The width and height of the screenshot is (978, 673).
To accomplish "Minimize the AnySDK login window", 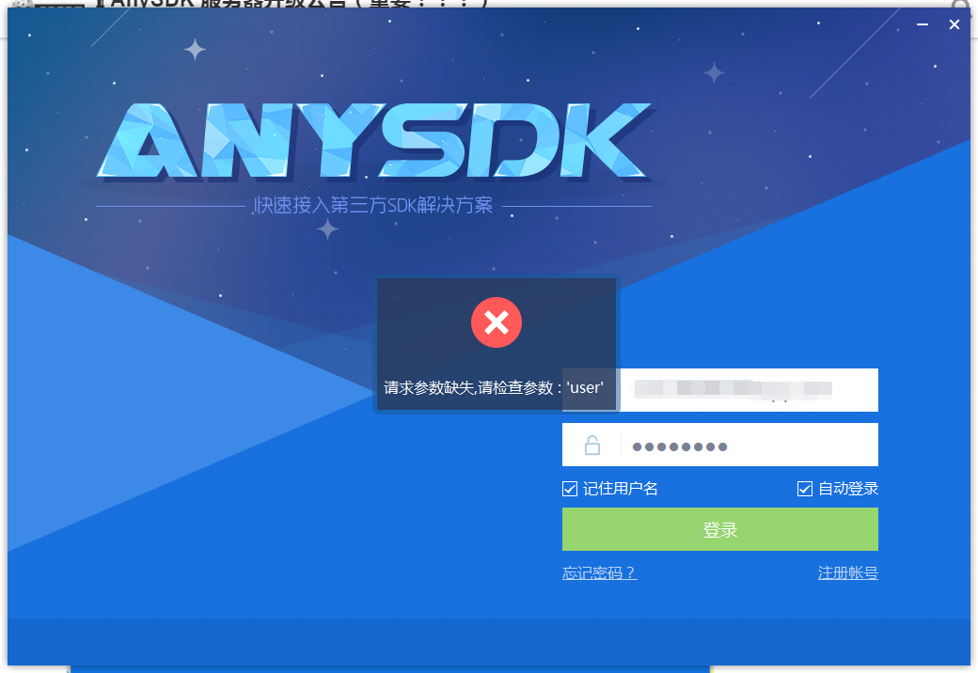I will 923,24.
